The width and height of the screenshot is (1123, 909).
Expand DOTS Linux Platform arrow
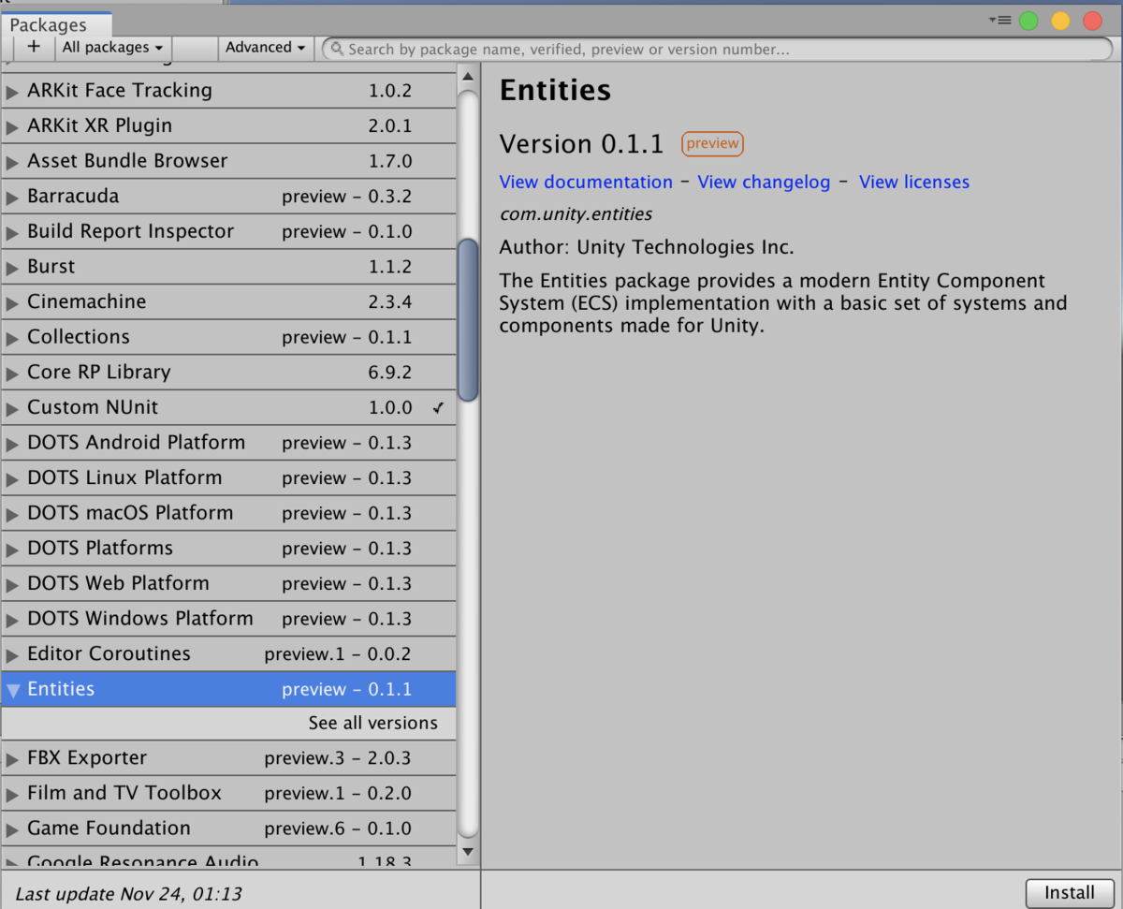(12, 478)
